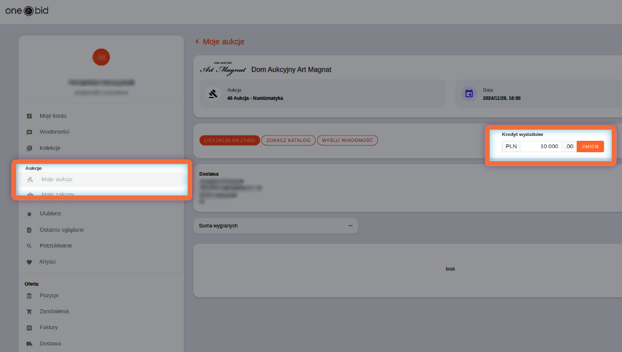Open Kolekcje menu item
The height and width of the screenshot is (352, 622).
pyautogui.click(x=50, y=148)
